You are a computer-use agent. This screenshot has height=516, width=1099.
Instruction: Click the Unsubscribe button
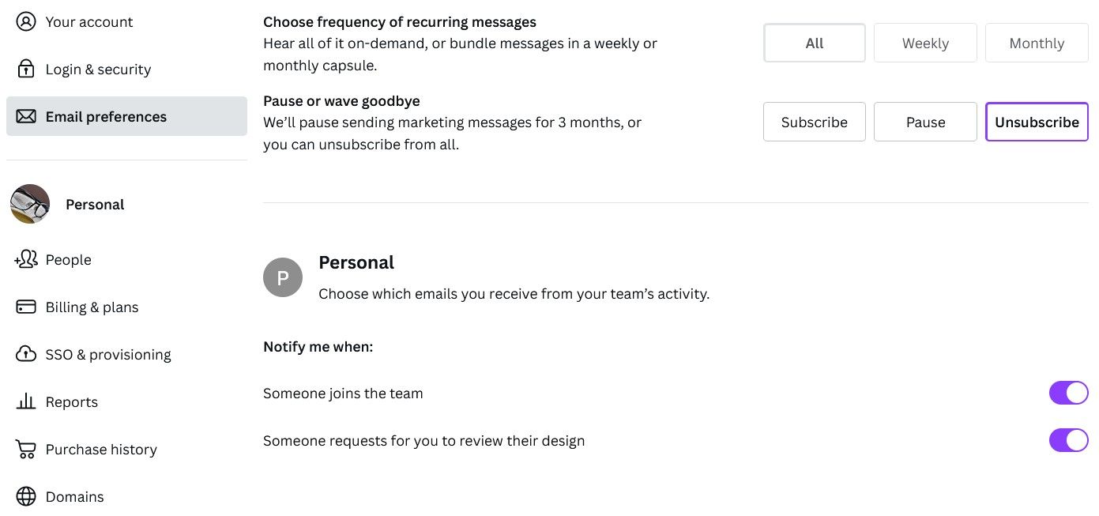(x=1037, y=122)
